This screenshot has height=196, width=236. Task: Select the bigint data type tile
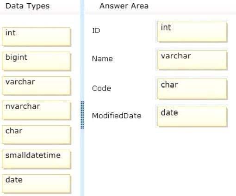pos(37,61)
